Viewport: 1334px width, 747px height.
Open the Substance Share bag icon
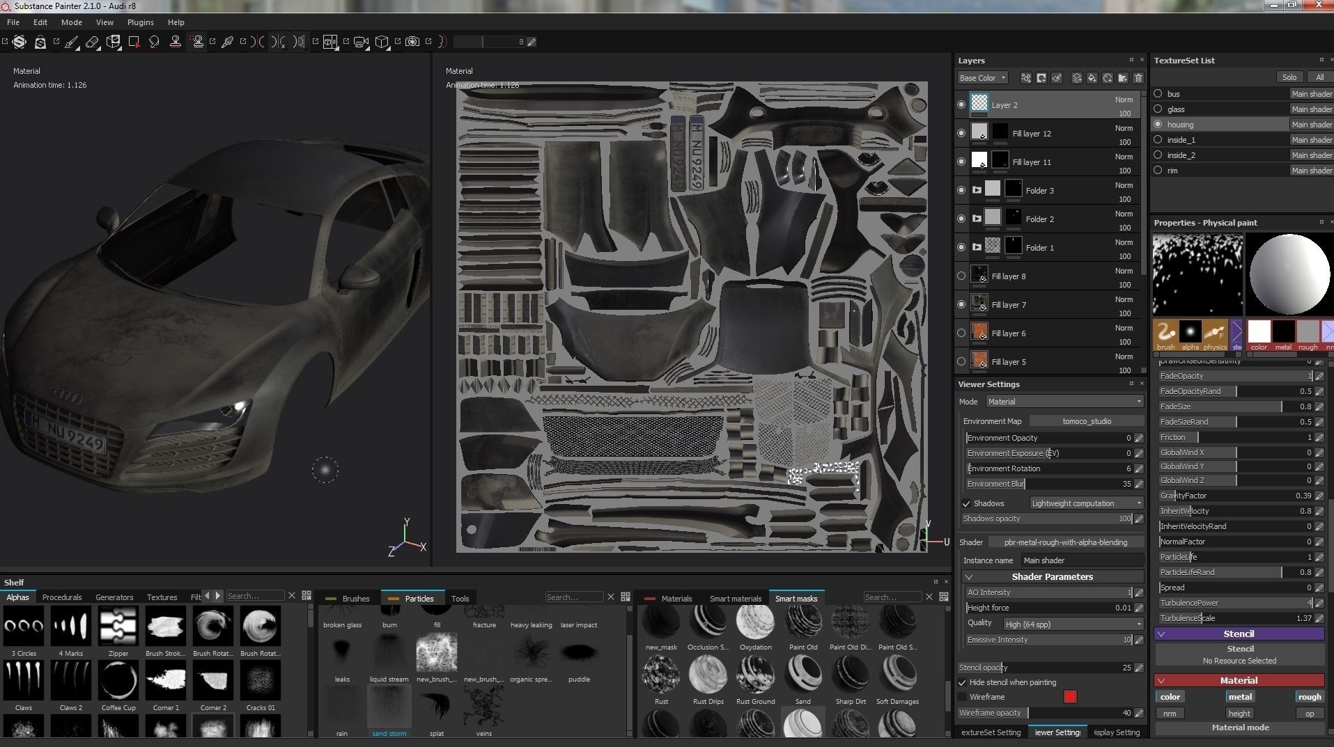pyautogui.click(x=40, y=42)
